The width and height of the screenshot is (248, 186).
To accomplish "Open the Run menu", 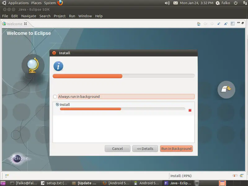I will point(72,16).
